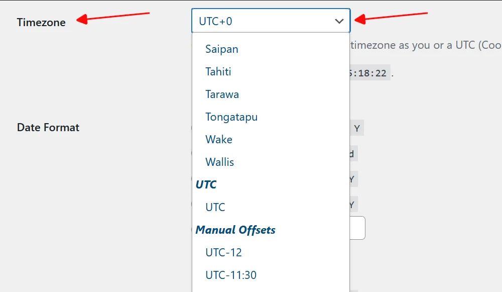Image resolution: width=502 pixels, height=292 pixels.
Task: Click the bold UTC group header
Action: [x=206, y=184]
